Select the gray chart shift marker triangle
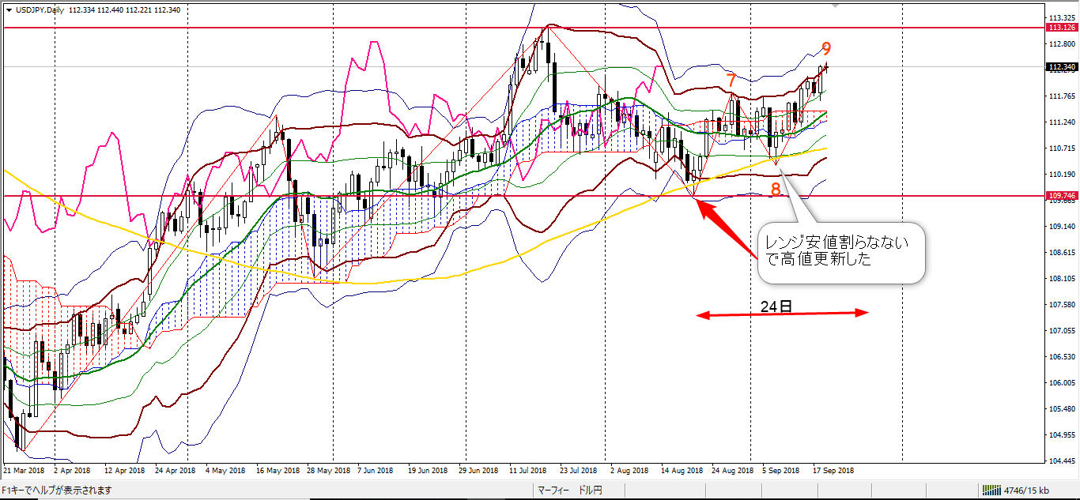This screenshot has width=1080, height=500. [x=836, y=6]
